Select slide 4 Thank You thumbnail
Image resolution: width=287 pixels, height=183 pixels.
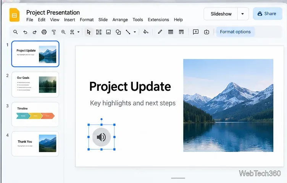pyautogui.click(x=35, y=144)
